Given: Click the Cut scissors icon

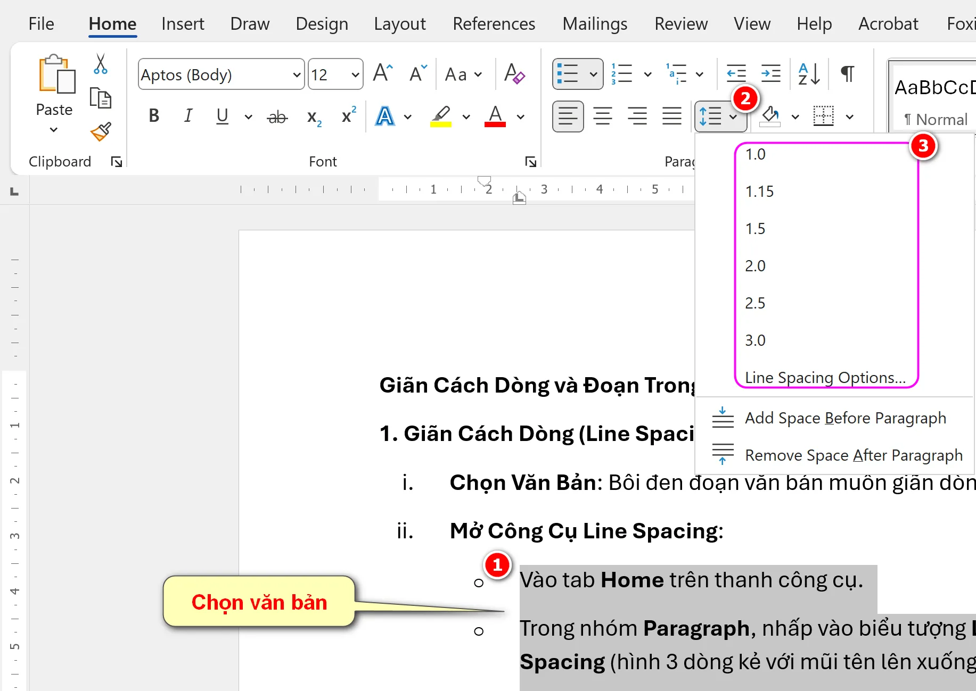Looking at the screenshot, I should point(100,64).
